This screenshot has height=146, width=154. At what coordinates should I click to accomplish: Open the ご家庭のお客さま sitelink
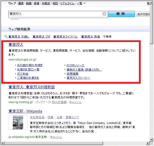[x=28, y=78]
